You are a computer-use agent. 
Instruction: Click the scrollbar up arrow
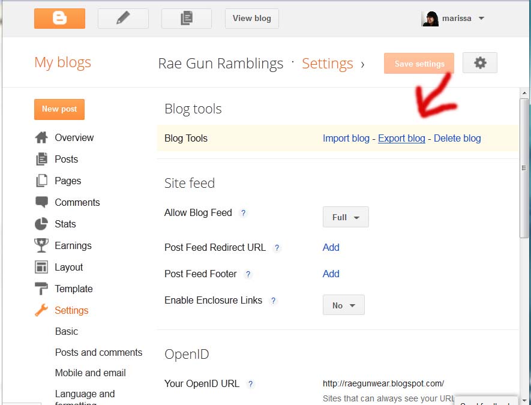point(524,93)
